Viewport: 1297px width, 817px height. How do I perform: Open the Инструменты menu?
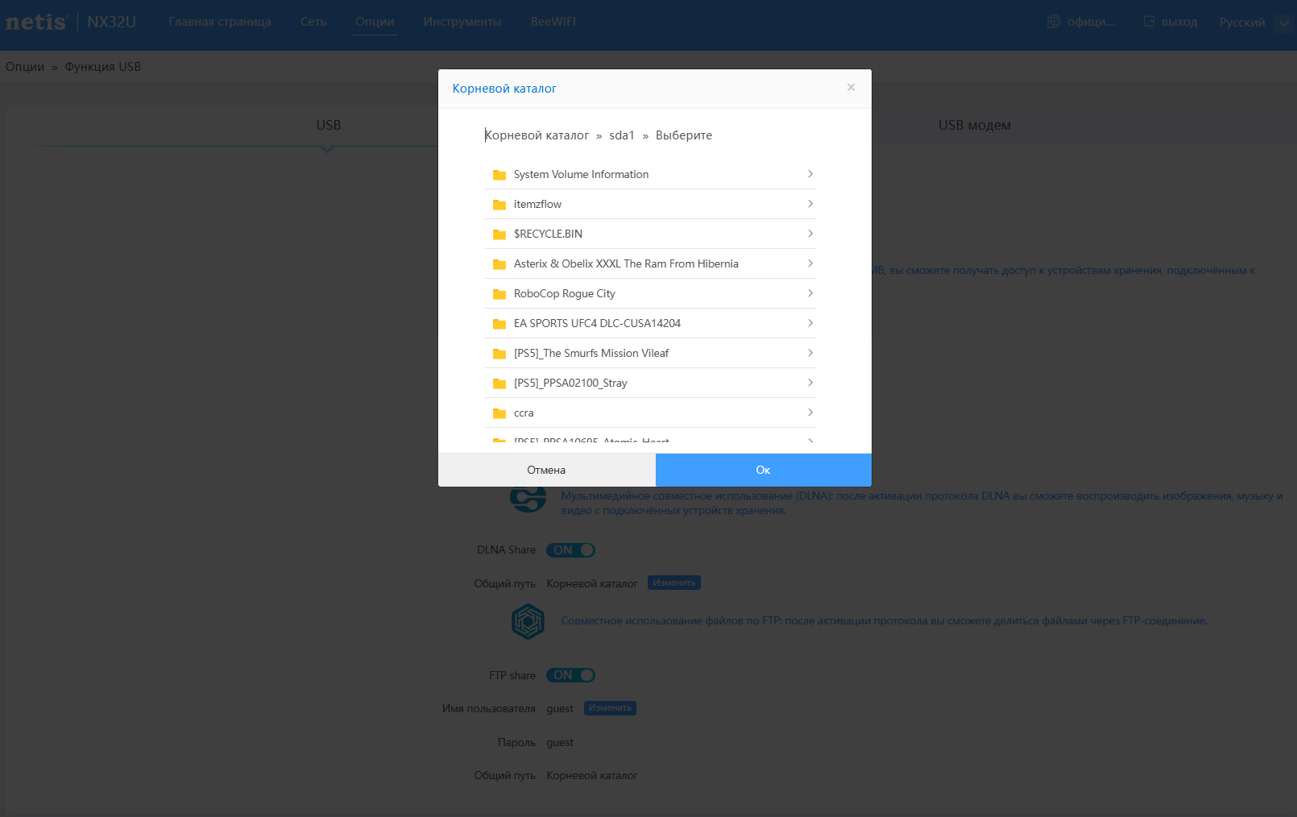point(462,22)
